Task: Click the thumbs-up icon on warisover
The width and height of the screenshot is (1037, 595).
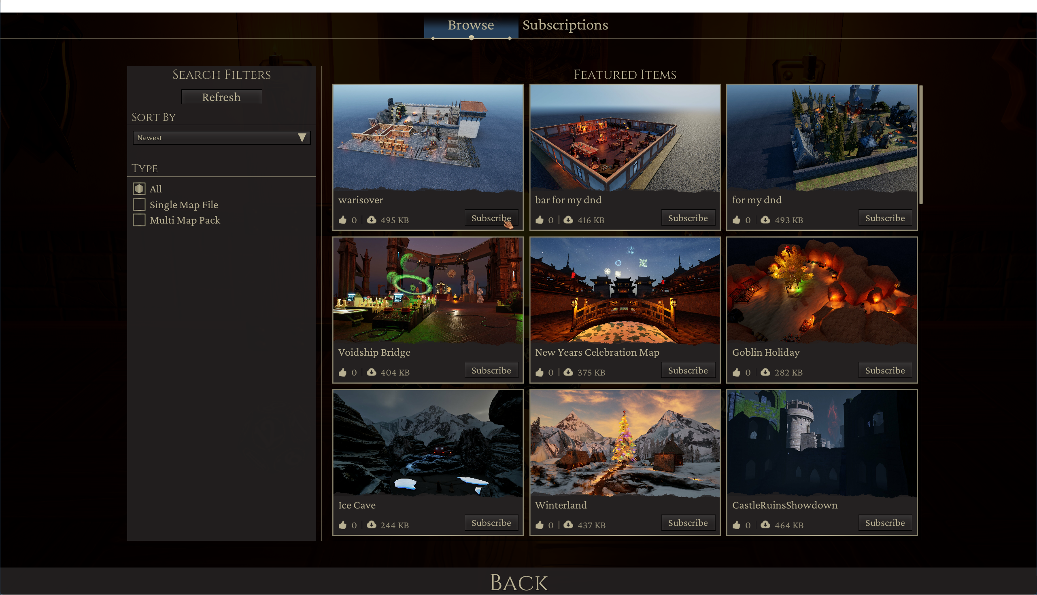Action: coord(344,219)
